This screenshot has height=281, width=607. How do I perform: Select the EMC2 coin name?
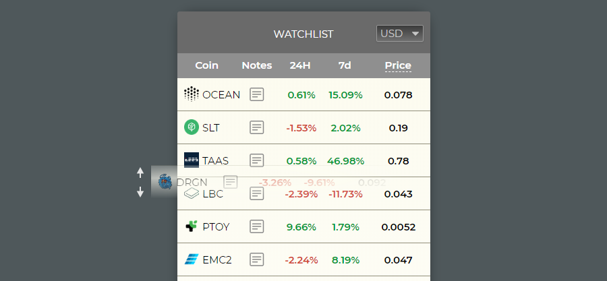tap(217, 259)
